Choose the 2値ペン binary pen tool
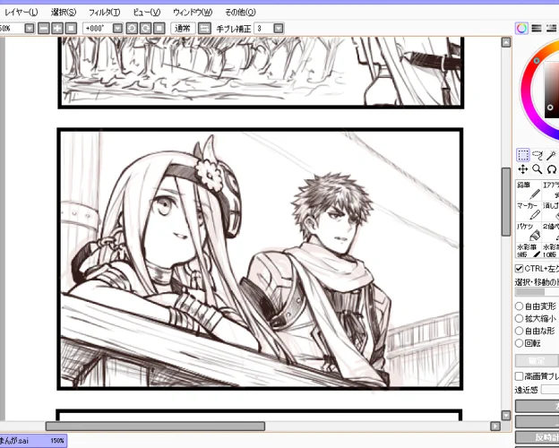559x448 pixels. pos(550,231)
